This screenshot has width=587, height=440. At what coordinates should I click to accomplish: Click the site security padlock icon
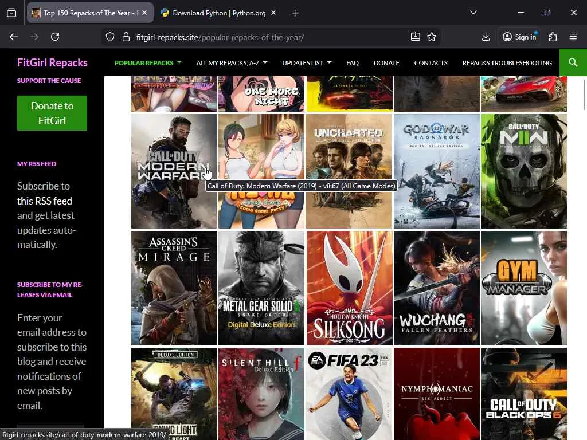(126, 37)
